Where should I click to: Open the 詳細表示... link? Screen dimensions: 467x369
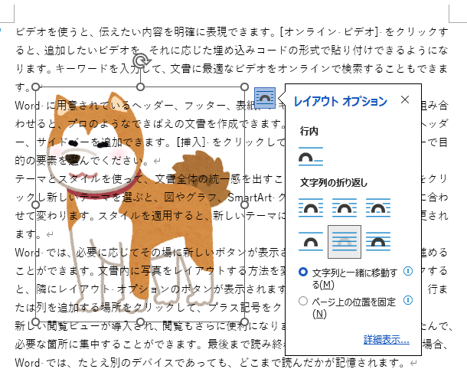pyautogui.click(x=387, y=339)
